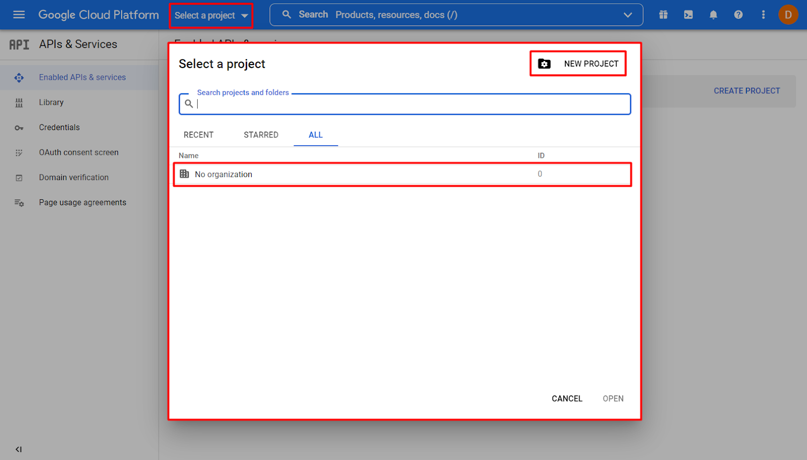Click the CREATE PROJECT link behind dialog

(747, 91)
